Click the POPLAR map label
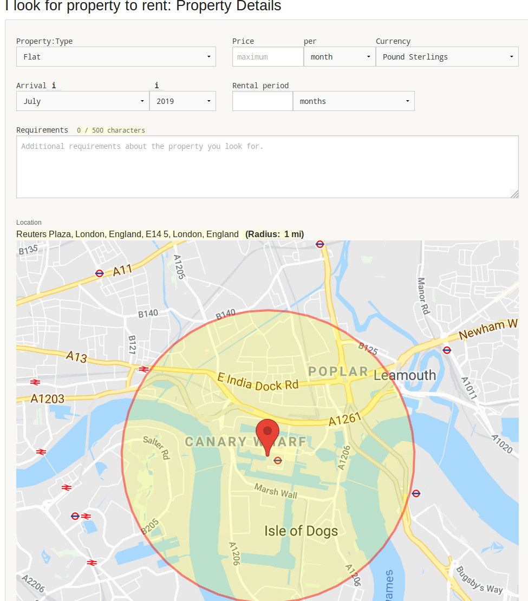 click(338, 371)
